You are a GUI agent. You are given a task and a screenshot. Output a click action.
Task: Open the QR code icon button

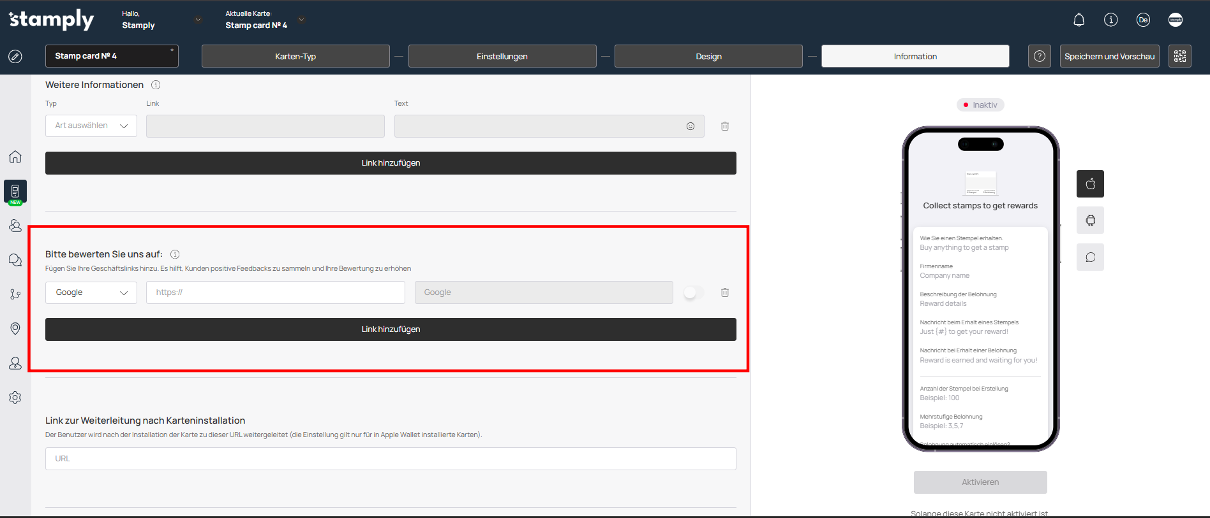click(x=1179, y=56)
